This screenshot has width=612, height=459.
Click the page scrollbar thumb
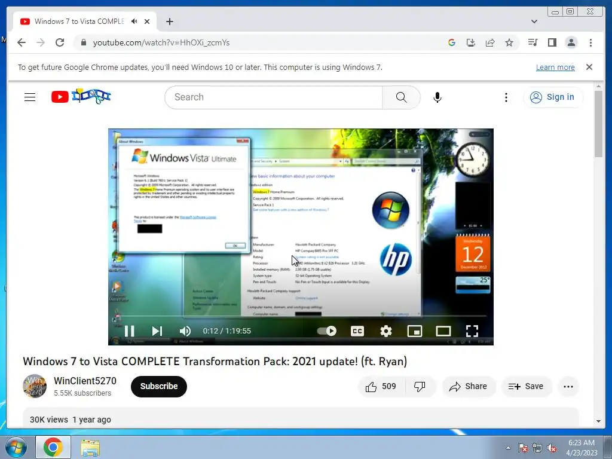click(x=598, y=124)
